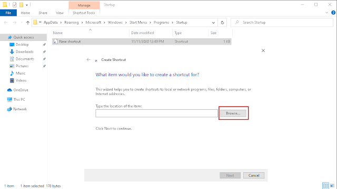Click the Search Startup box
This screenshot has height=189, width=337.
(282, 22)
